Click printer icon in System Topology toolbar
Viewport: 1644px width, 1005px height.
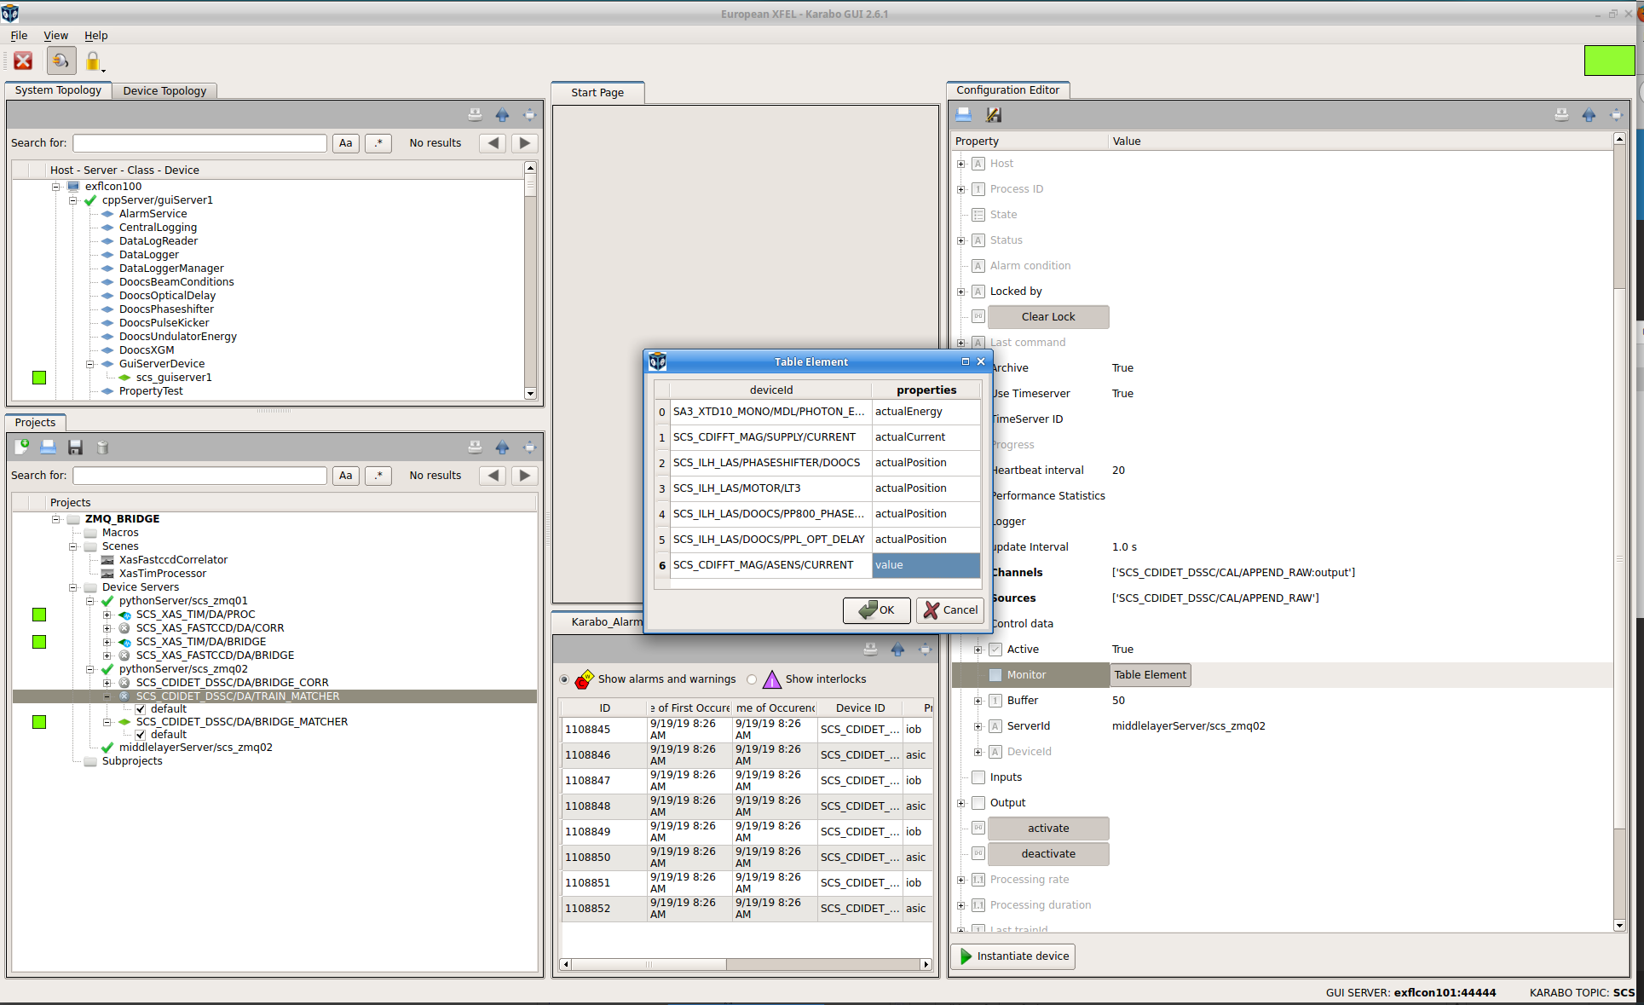(475, 114)
